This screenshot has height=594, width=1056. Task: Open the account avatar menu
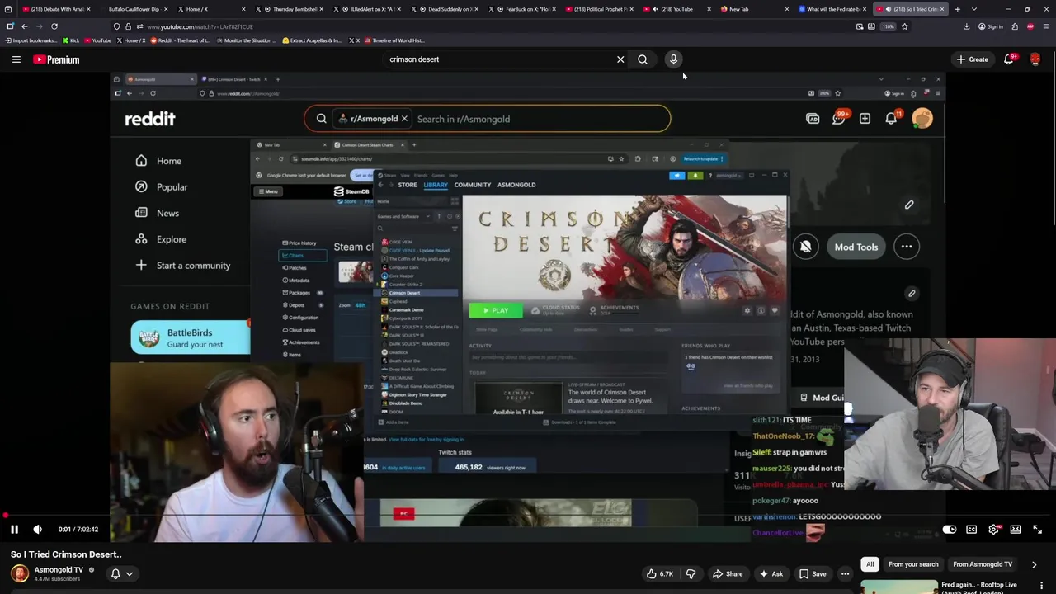pos(1035,59)
